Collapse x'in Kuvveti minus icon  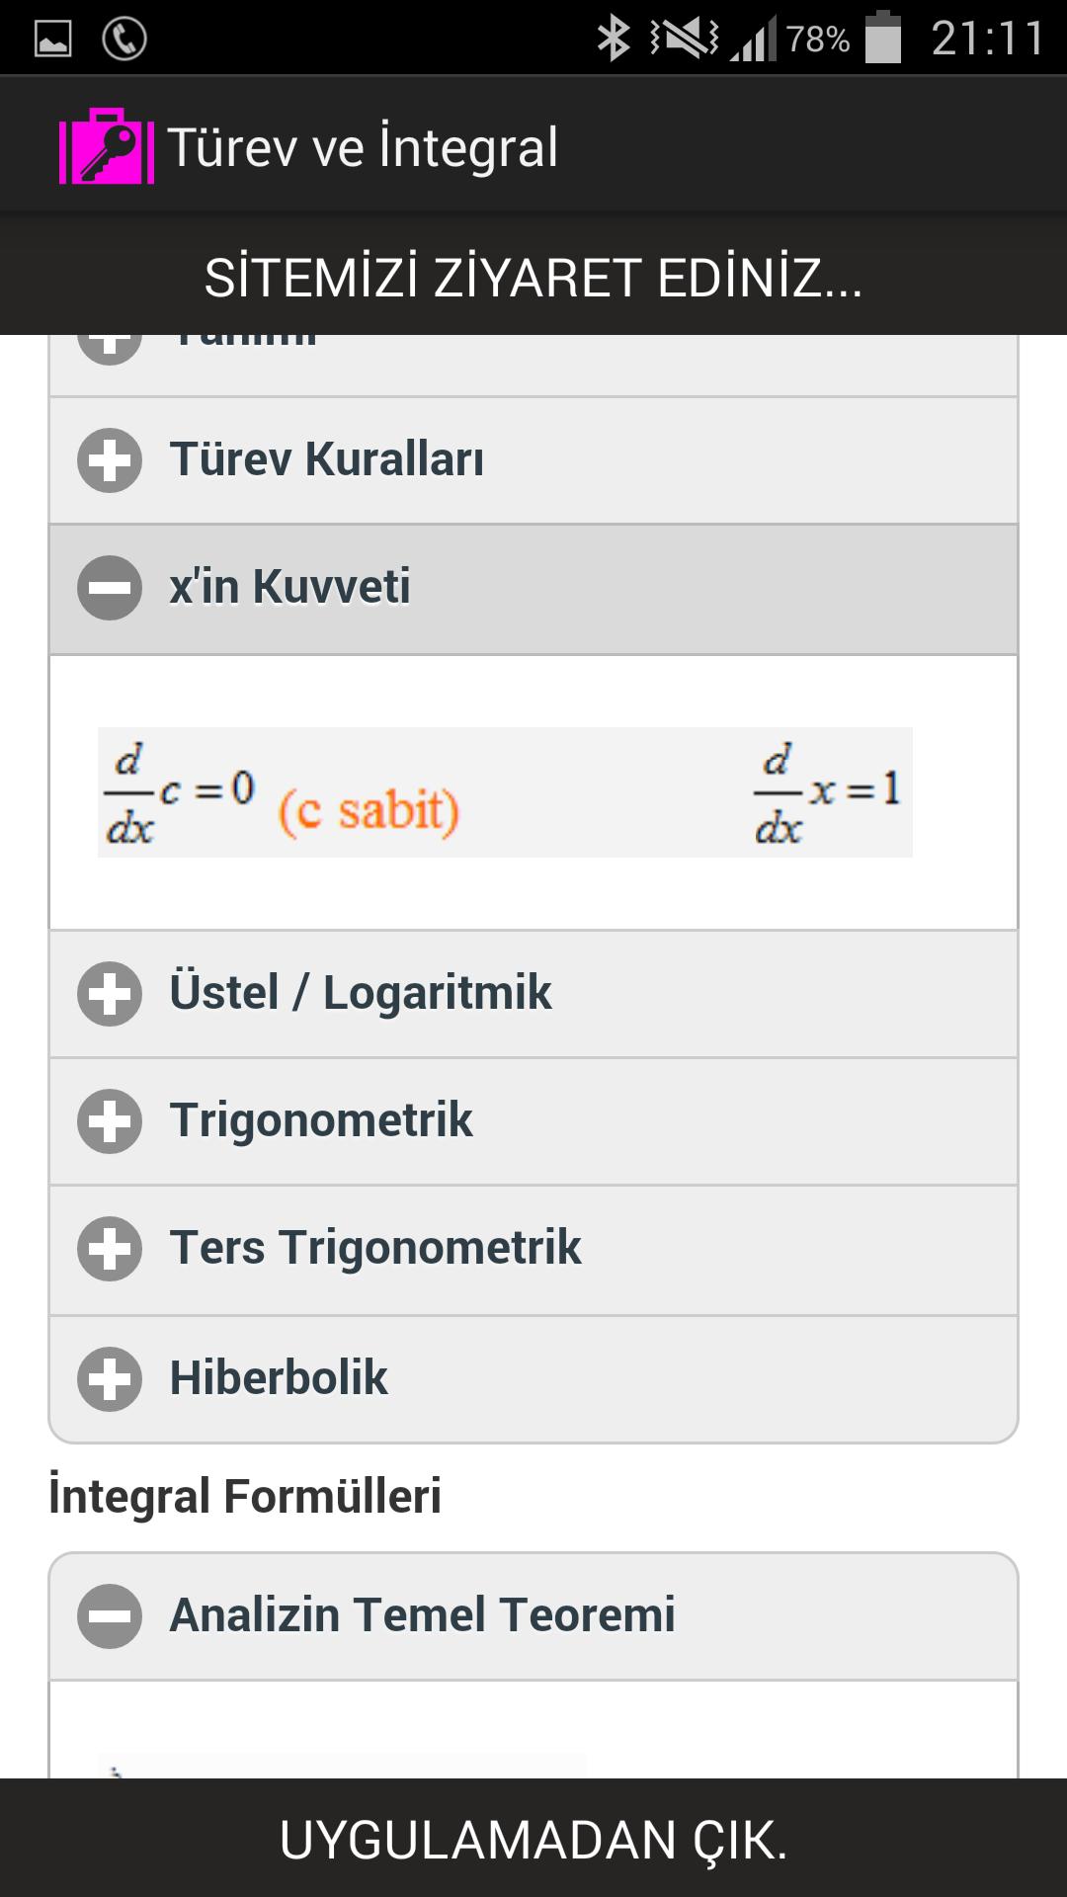(x=110, y=588)
